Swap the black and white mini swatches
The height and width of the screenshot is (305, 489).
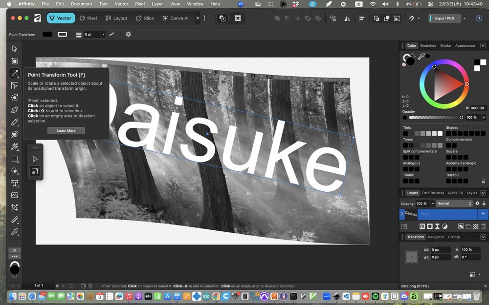[480, 65]
